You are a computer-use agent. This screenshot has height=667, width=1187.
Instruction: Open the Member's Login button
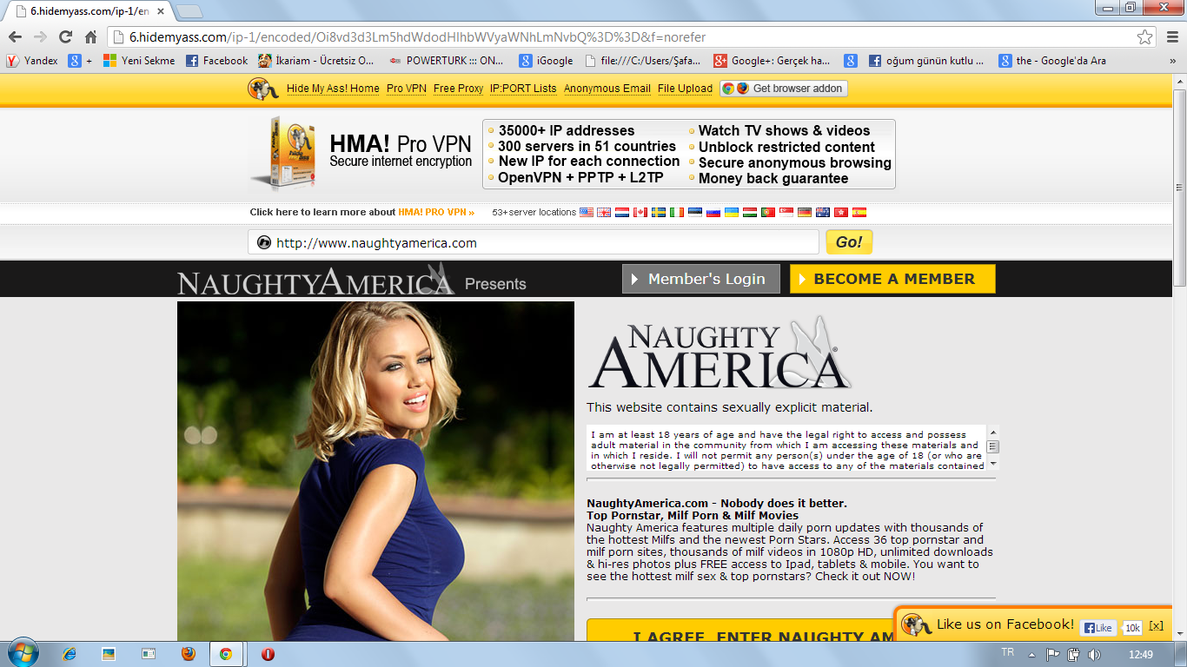pyautogui.click(x=701, y=279)
